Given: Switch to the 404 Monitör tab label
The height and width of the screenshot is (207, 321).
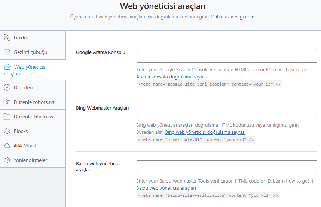Looking at the screenshot, I should (27, 145).
